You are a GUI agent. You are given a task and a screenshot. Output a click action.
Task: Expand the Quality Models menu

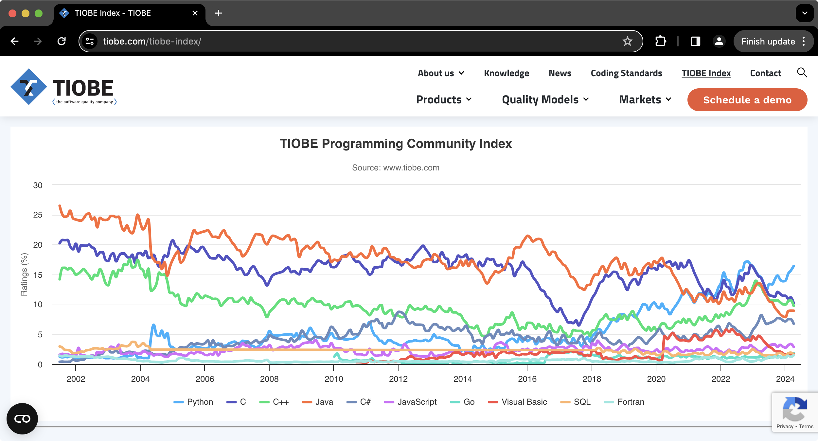545,99
